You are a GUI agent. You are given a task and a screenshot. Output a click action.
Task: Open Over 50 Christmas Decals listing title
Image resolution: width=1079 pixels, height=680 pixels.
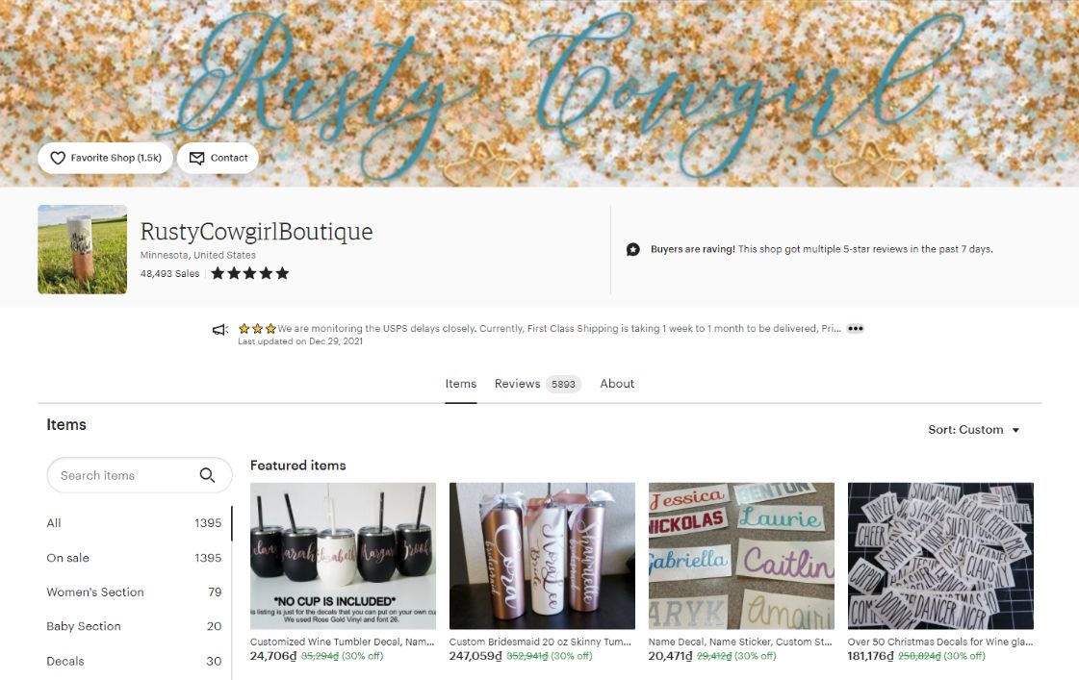(x=940, y=642)
